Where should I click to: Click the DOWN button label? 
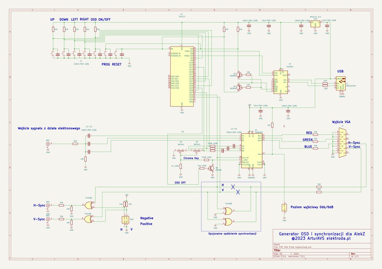click(64, 19)
